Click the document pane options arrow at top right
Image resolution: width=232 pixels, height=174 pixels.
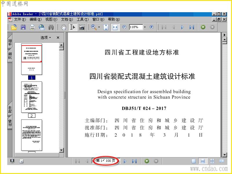click(224, 35)
